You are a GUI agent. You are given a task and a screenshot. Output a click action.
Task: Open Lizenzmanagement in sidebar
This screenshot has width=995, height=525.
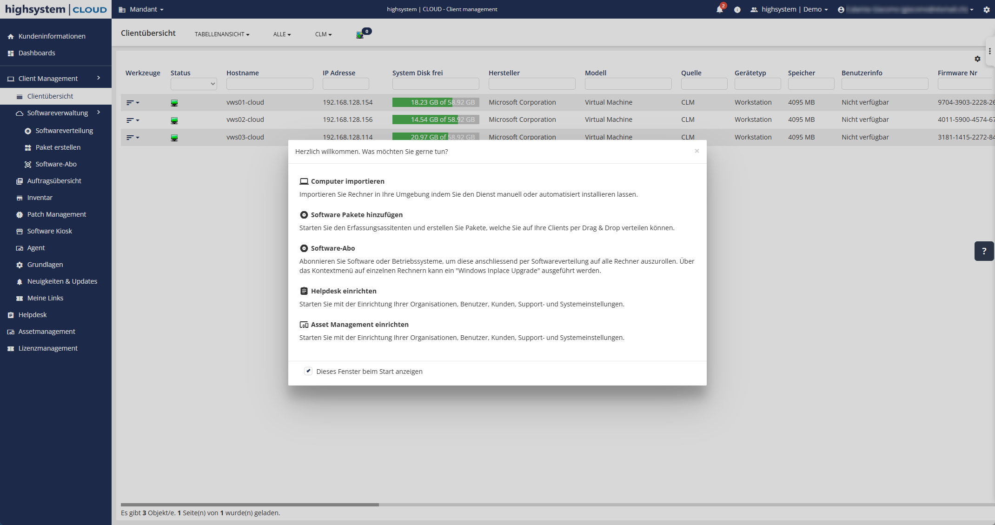coord(48,348)
